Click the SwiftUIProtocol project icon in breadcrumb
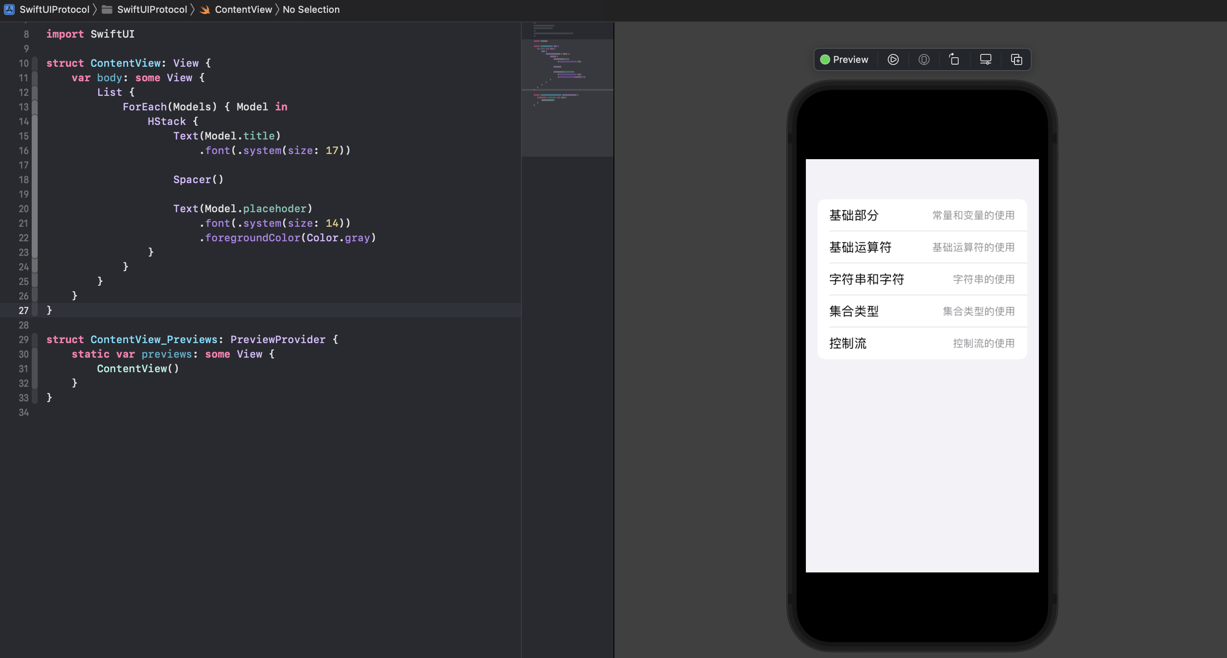Viewport: 1227px width, 658px height. [x=9, y=9]
